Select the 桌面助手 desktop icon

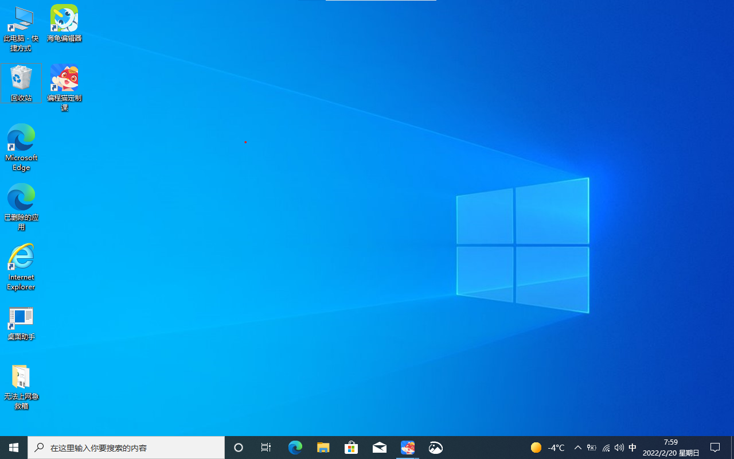coord(21,323)
